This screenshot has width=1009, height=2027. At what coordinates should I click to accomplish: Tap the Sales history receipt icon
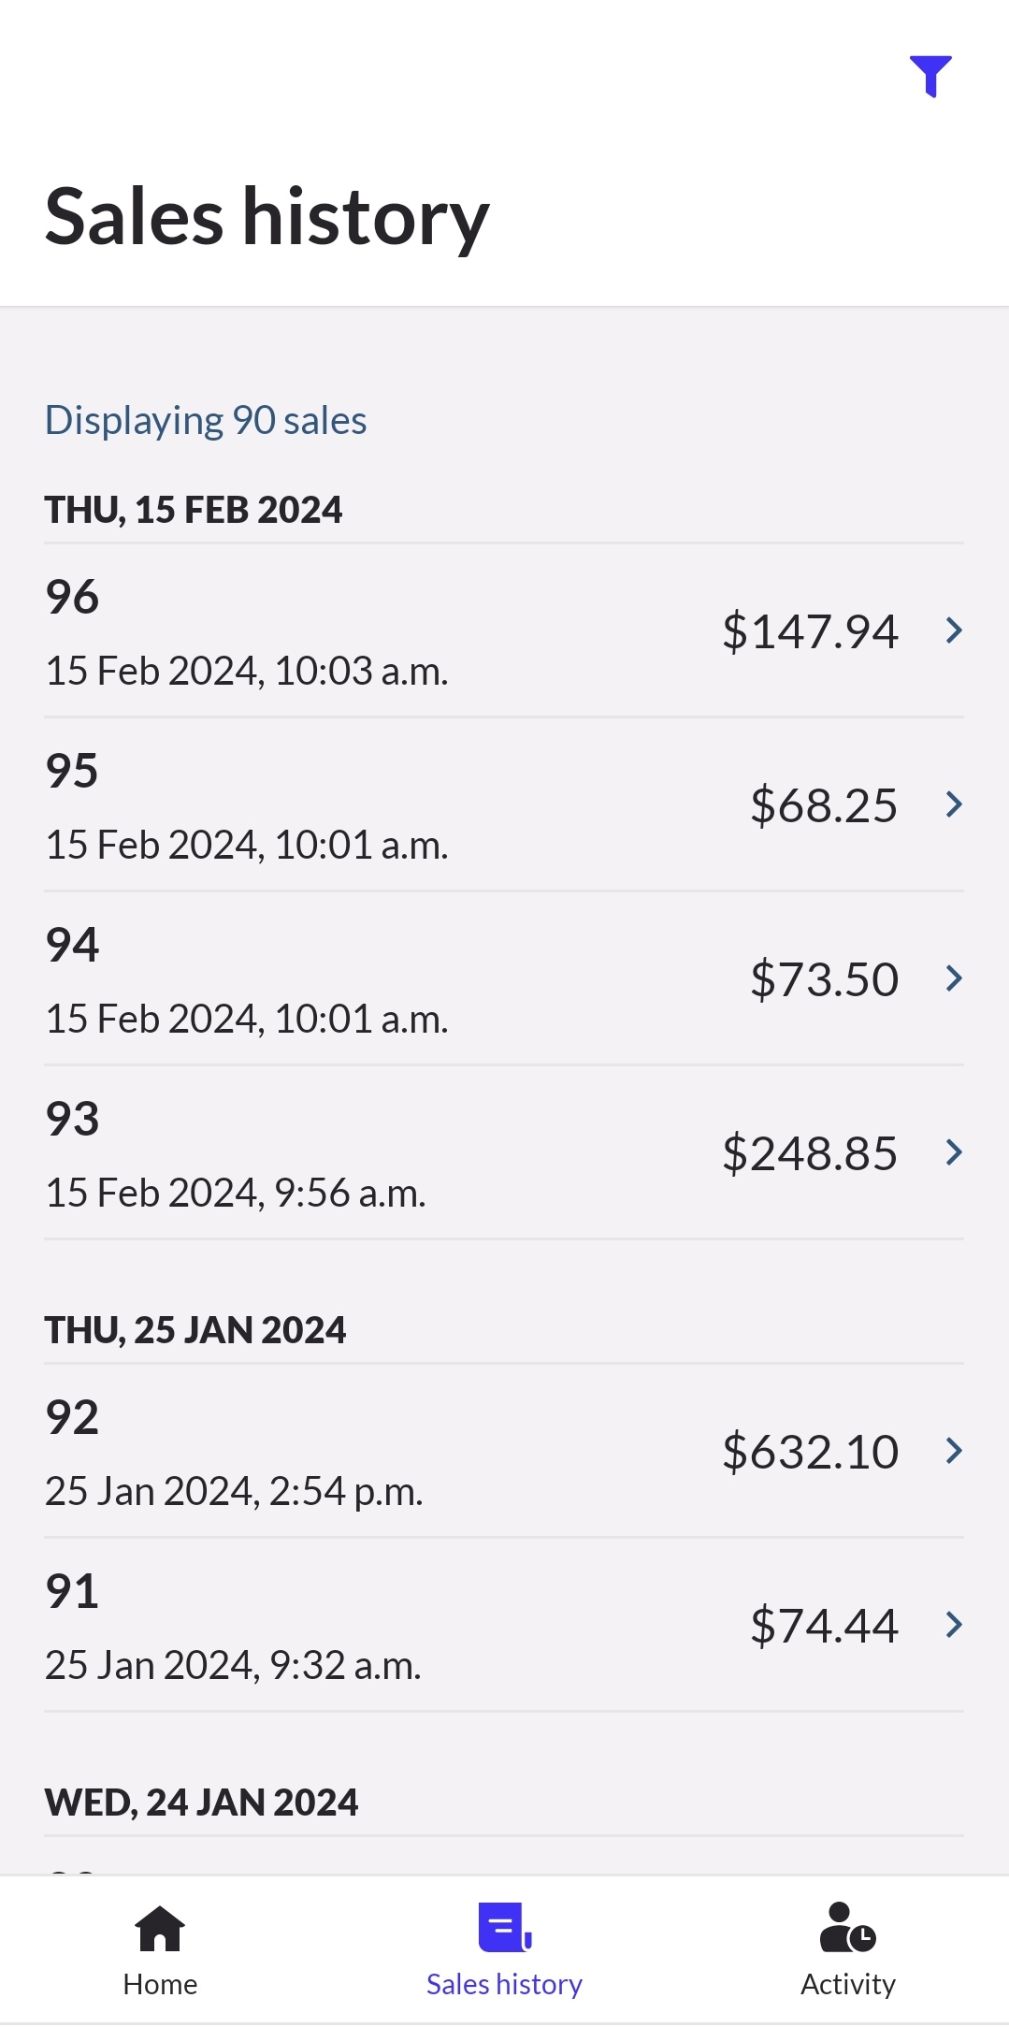504,1927
